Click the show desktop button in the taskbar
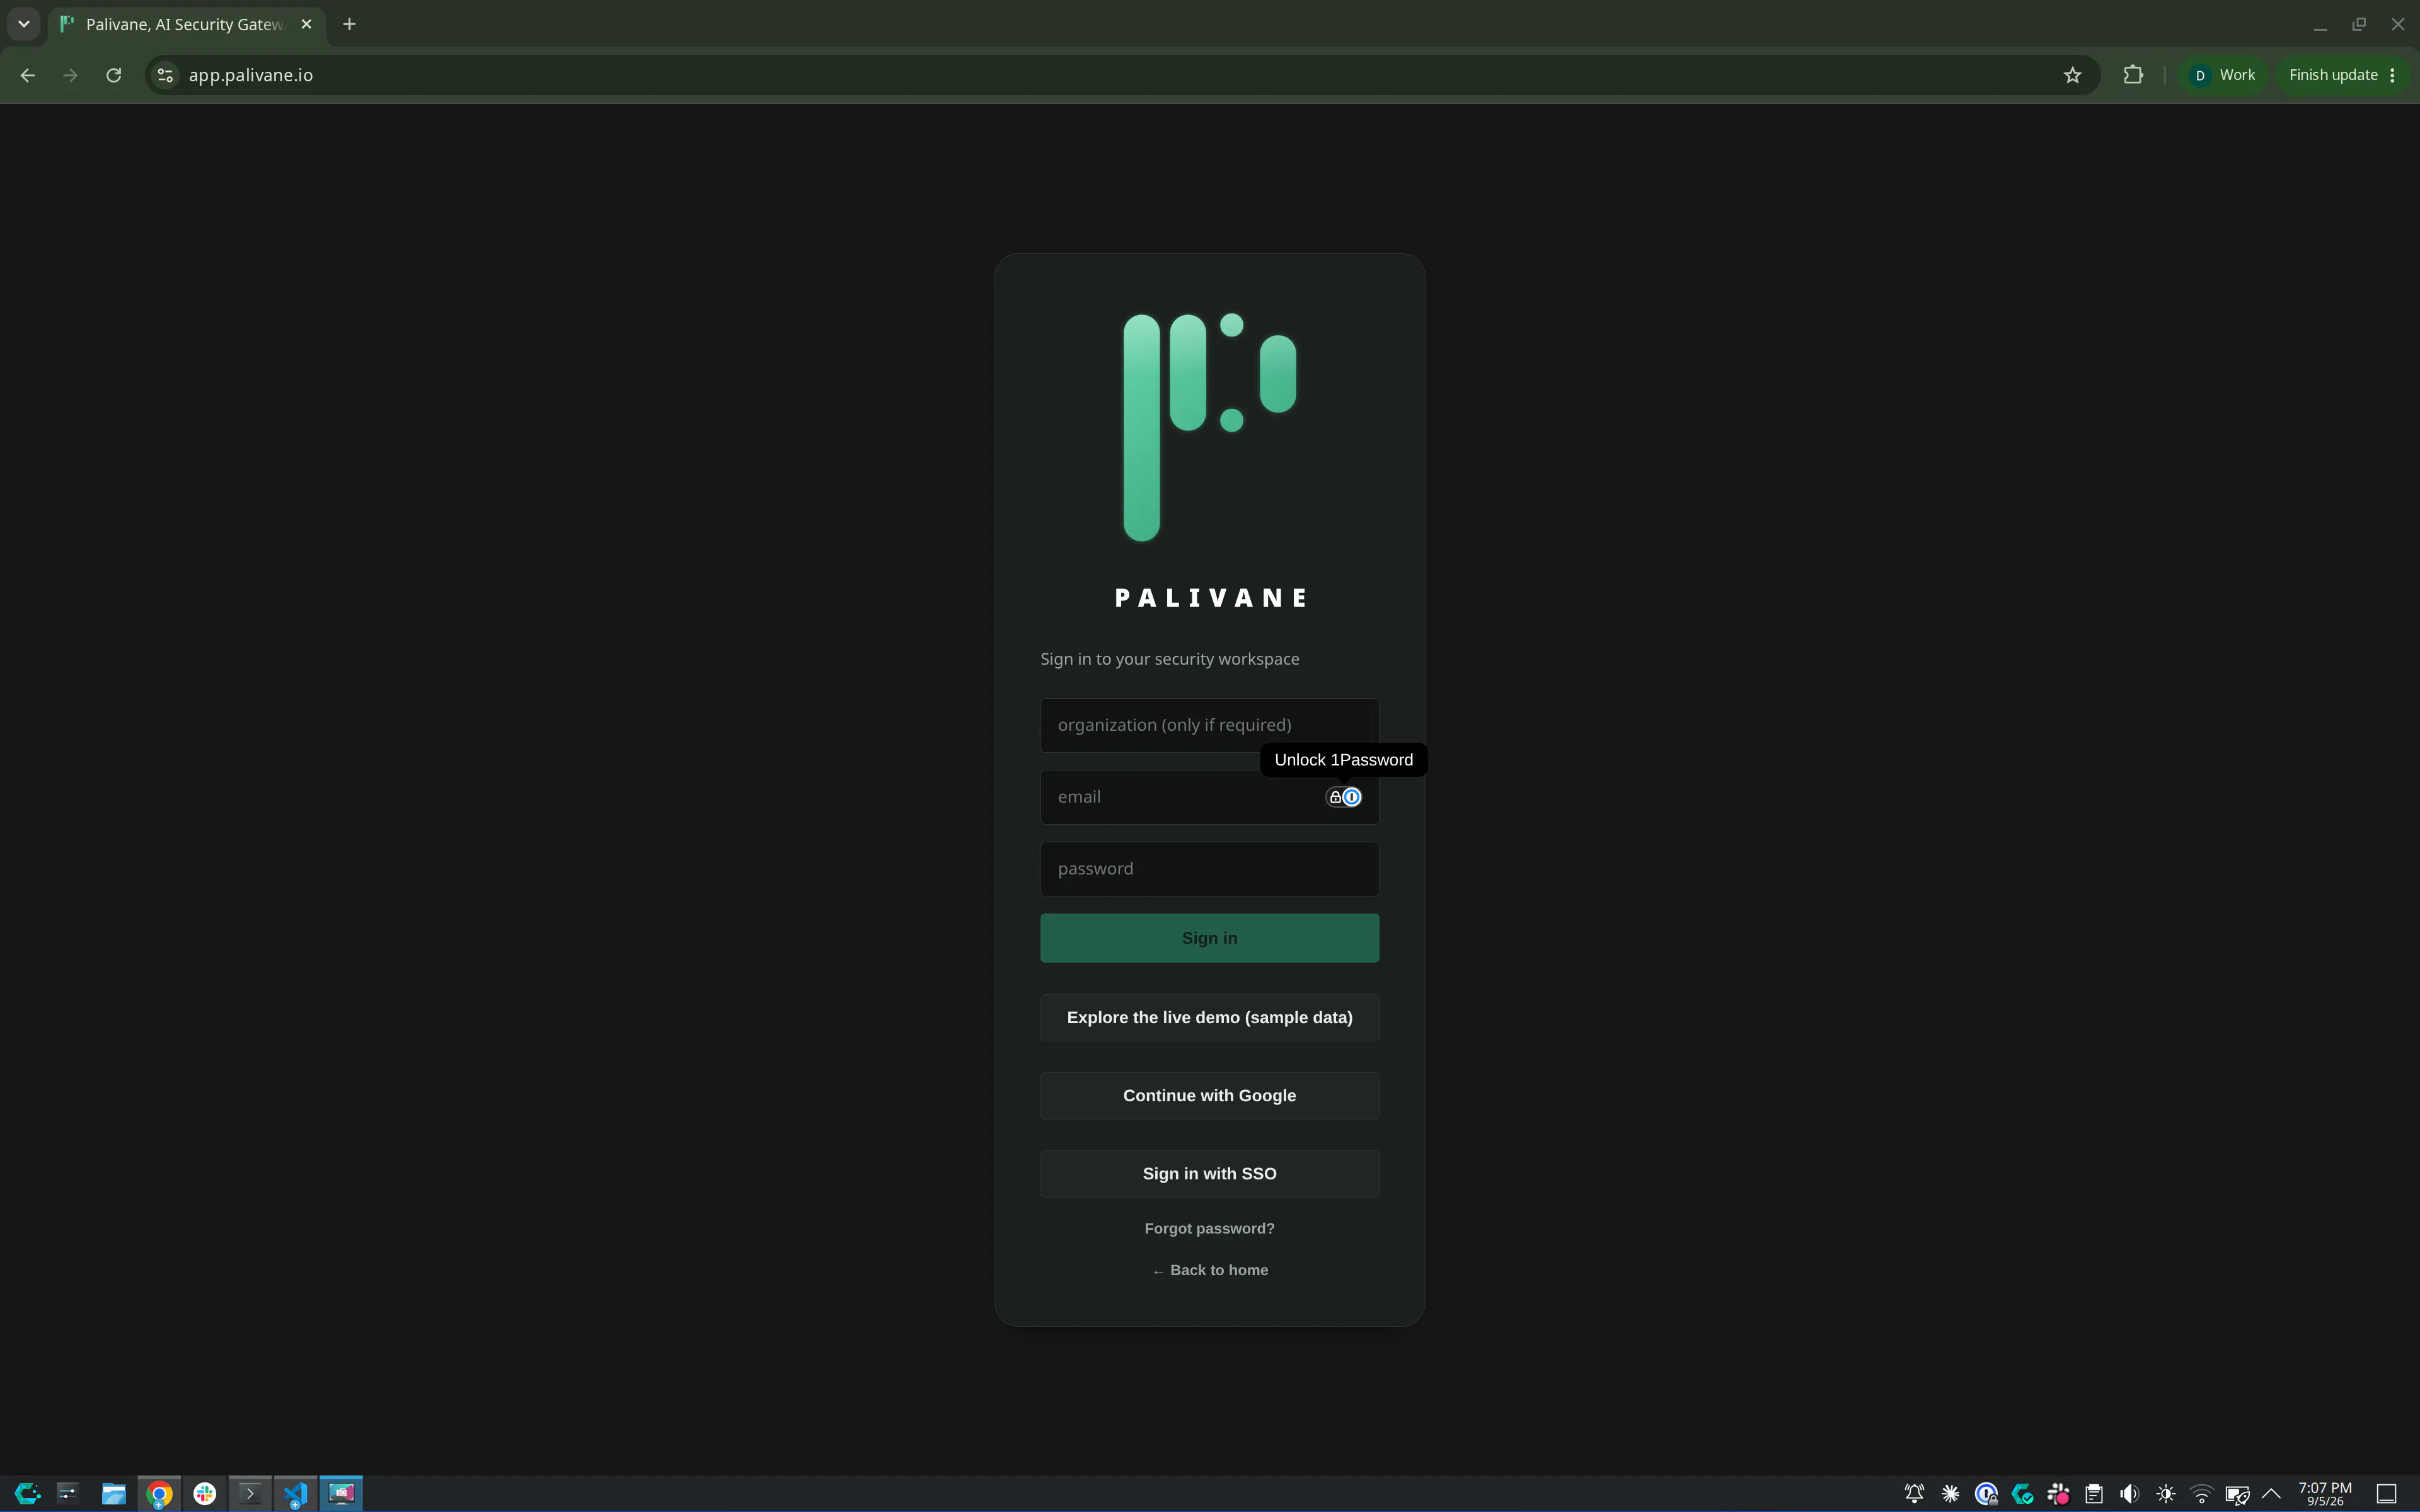Image resolution: width=2420 pixels, height=1512 pixels. pos(2386,1493)
